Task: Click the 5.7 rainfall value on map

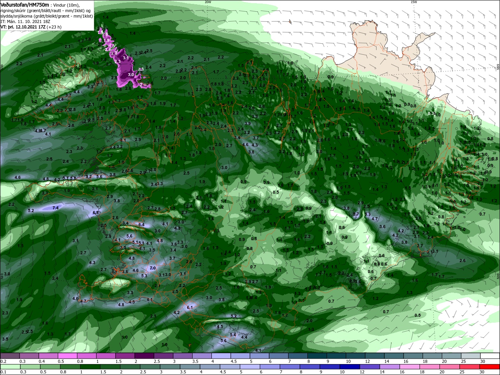Action: coord(356,214)
